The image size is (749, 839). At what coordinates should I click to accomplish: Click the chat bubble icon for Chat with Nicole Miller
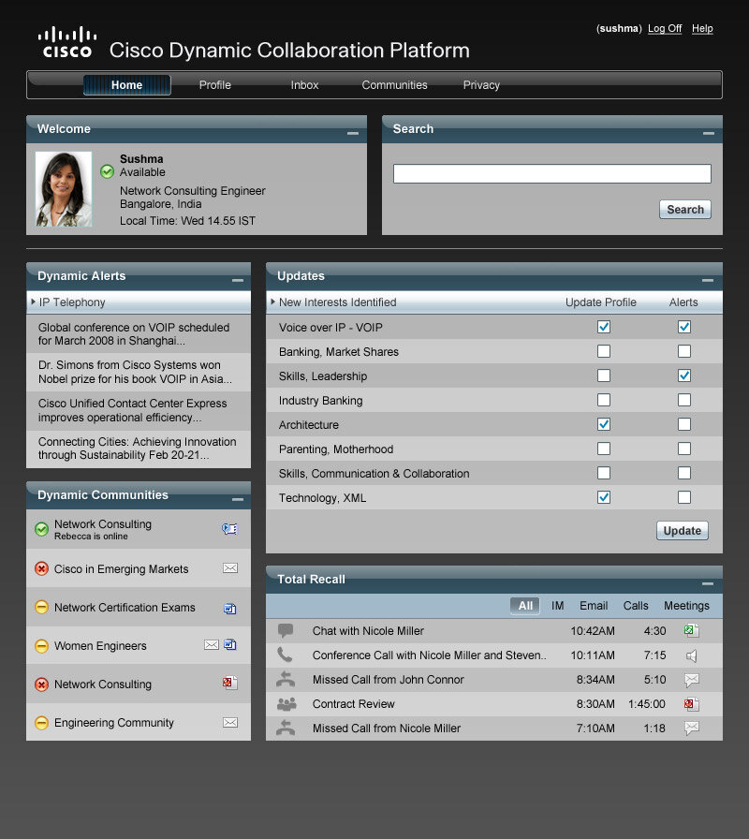coord(286,630)
